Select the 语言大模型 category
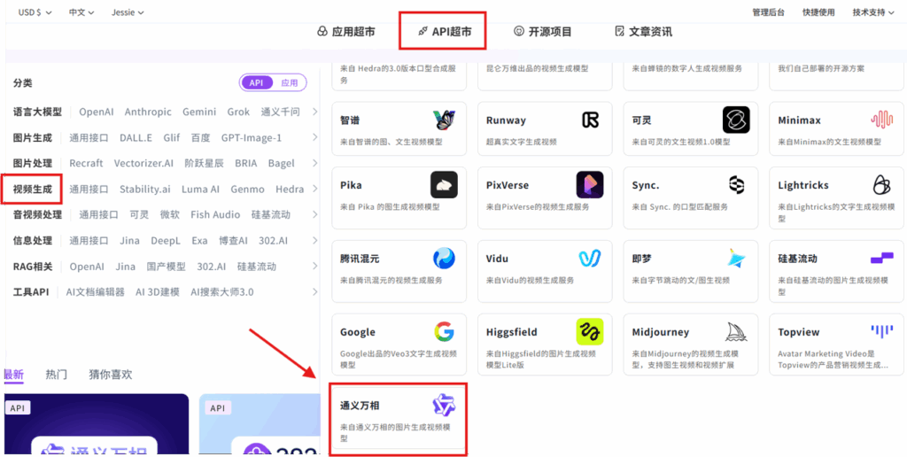The image size is (907, 457). tap(37, 112)
